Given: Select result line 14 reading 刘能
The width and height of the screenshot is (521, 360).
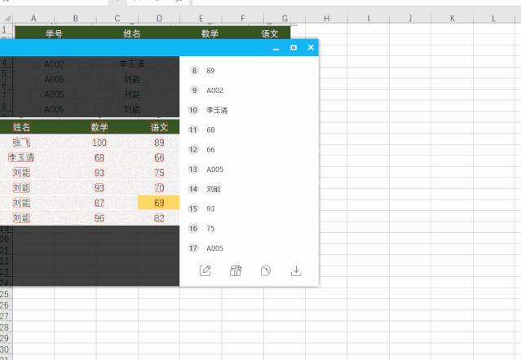Looking at the screenshot, I should [214, 189].
